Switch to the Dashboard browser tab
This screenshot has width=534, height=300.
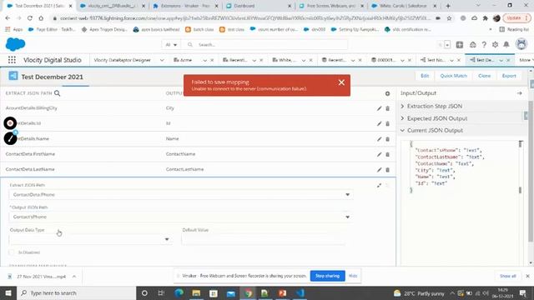click(257, 6)
